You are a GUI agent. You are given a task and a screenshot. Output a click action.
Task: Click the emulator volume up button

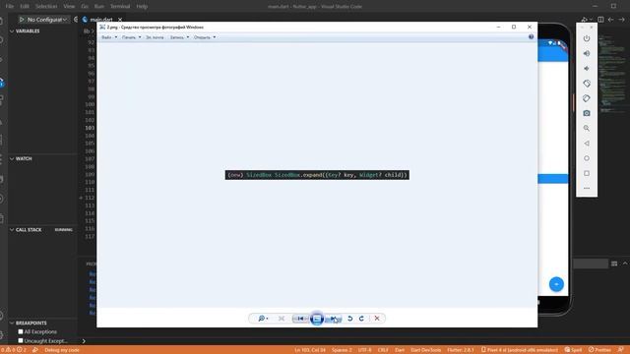[587, 53]
